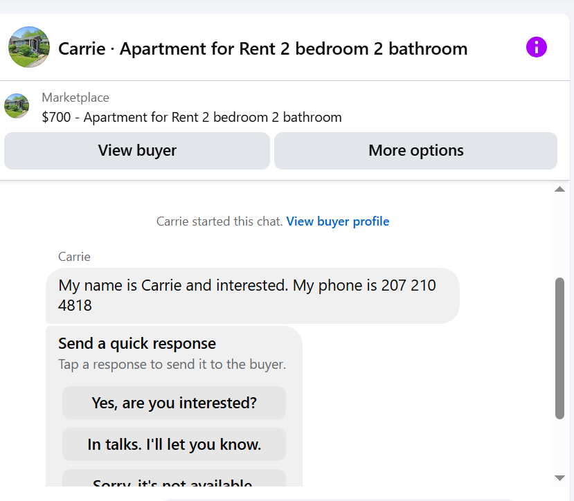Click the Carrie started this chat text

(219, 221)
